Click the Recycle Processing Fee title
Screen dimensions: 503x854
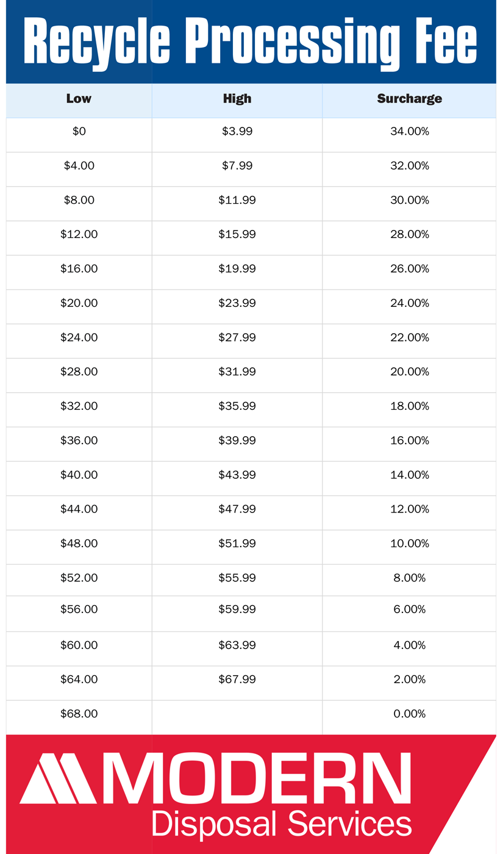pyautogui.click(x=250, y=41)
